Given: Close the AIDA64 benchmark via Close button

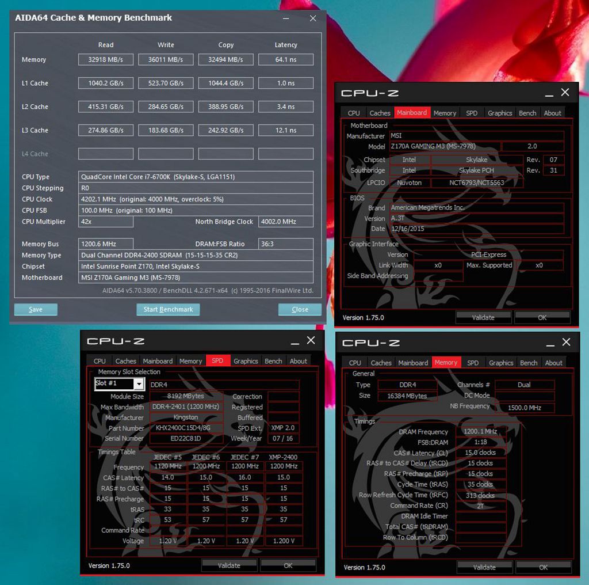Looking at the screenshot, I should [300, 309].
